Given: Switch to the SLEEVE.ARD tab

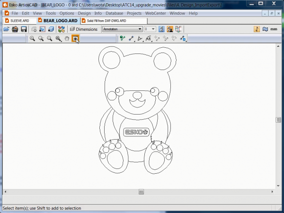Looking at the screenshot, I should [19, 21].
